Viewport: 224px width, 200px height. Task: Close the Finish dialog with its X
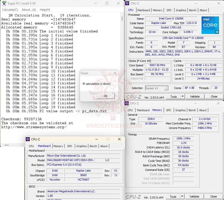click(x=115, y=73)
